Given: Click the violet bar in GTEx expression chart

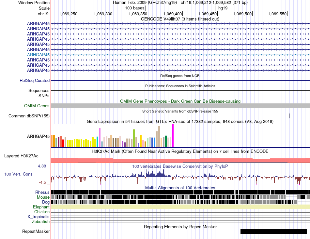Looking at the screenshot, I should click(100, 138).
